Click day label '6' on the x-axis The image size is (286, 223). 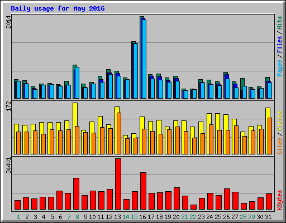point(60,217)
